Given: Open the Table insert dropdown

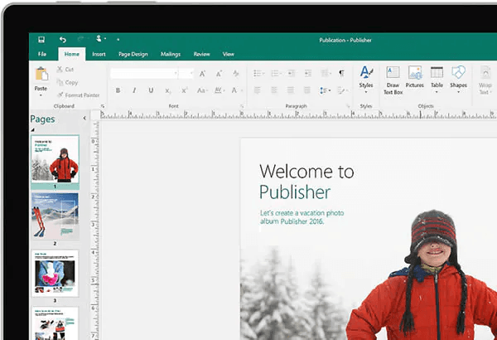Looking at the screenshot, I should coord(437,80).
